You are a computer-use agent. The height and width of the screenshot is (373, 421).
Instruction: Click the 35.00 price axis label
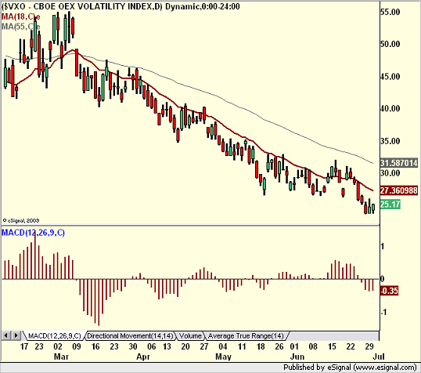pyautogui.click(x=390, y=141)
